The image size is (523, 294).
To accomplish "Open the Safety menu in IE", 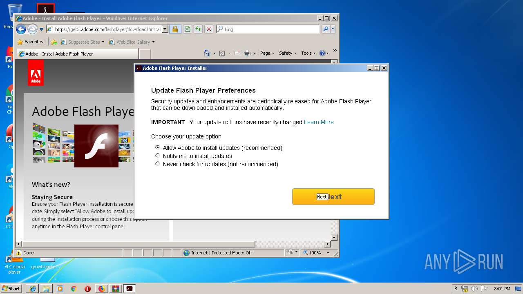I will tap(288, 53).
